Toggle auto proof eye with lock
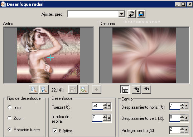193x137 pixels. [x=136, y=89]
